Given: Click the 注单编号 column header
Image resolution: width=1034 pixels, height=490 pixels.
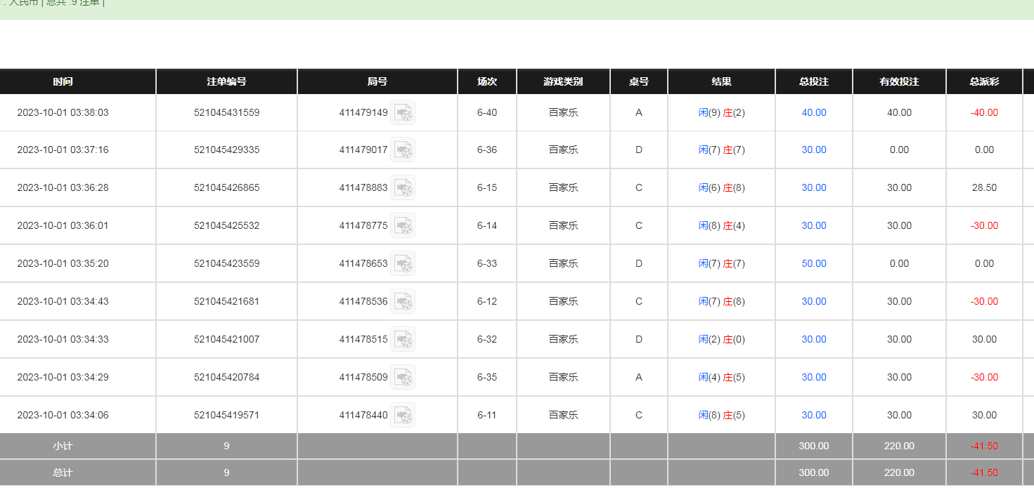Looking at the screenshot, I should [226, 81].
